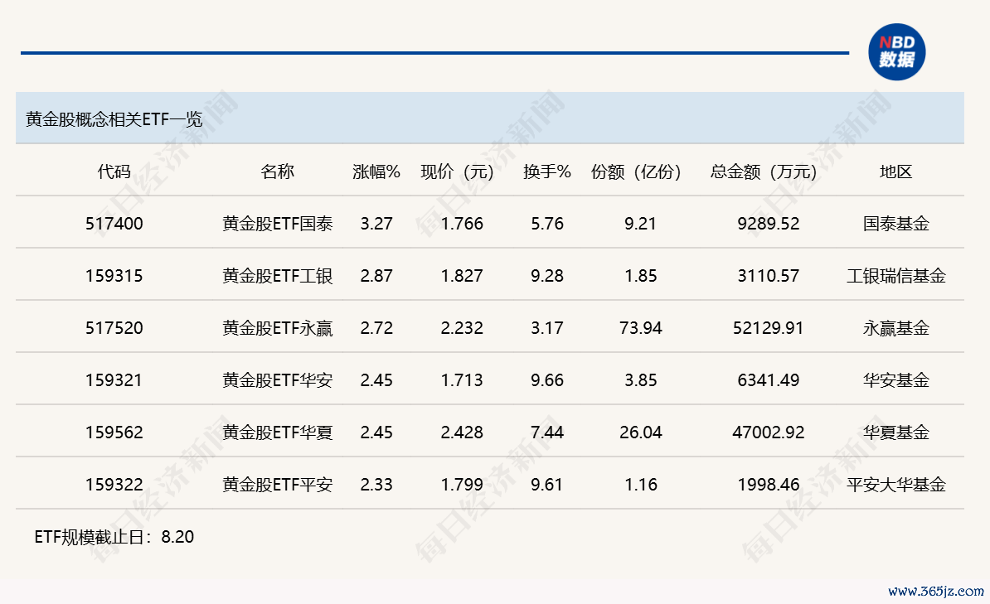The image size is (990, 604).
Task: Click the 3.27 gain value
Action: click(376, 224)
